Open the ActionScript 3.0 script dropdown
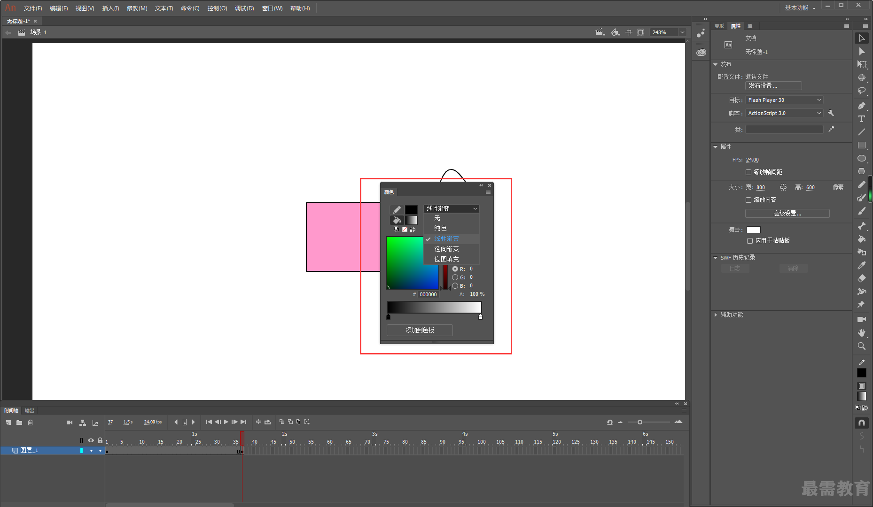The image size is (873, 507). coord(784,113)
